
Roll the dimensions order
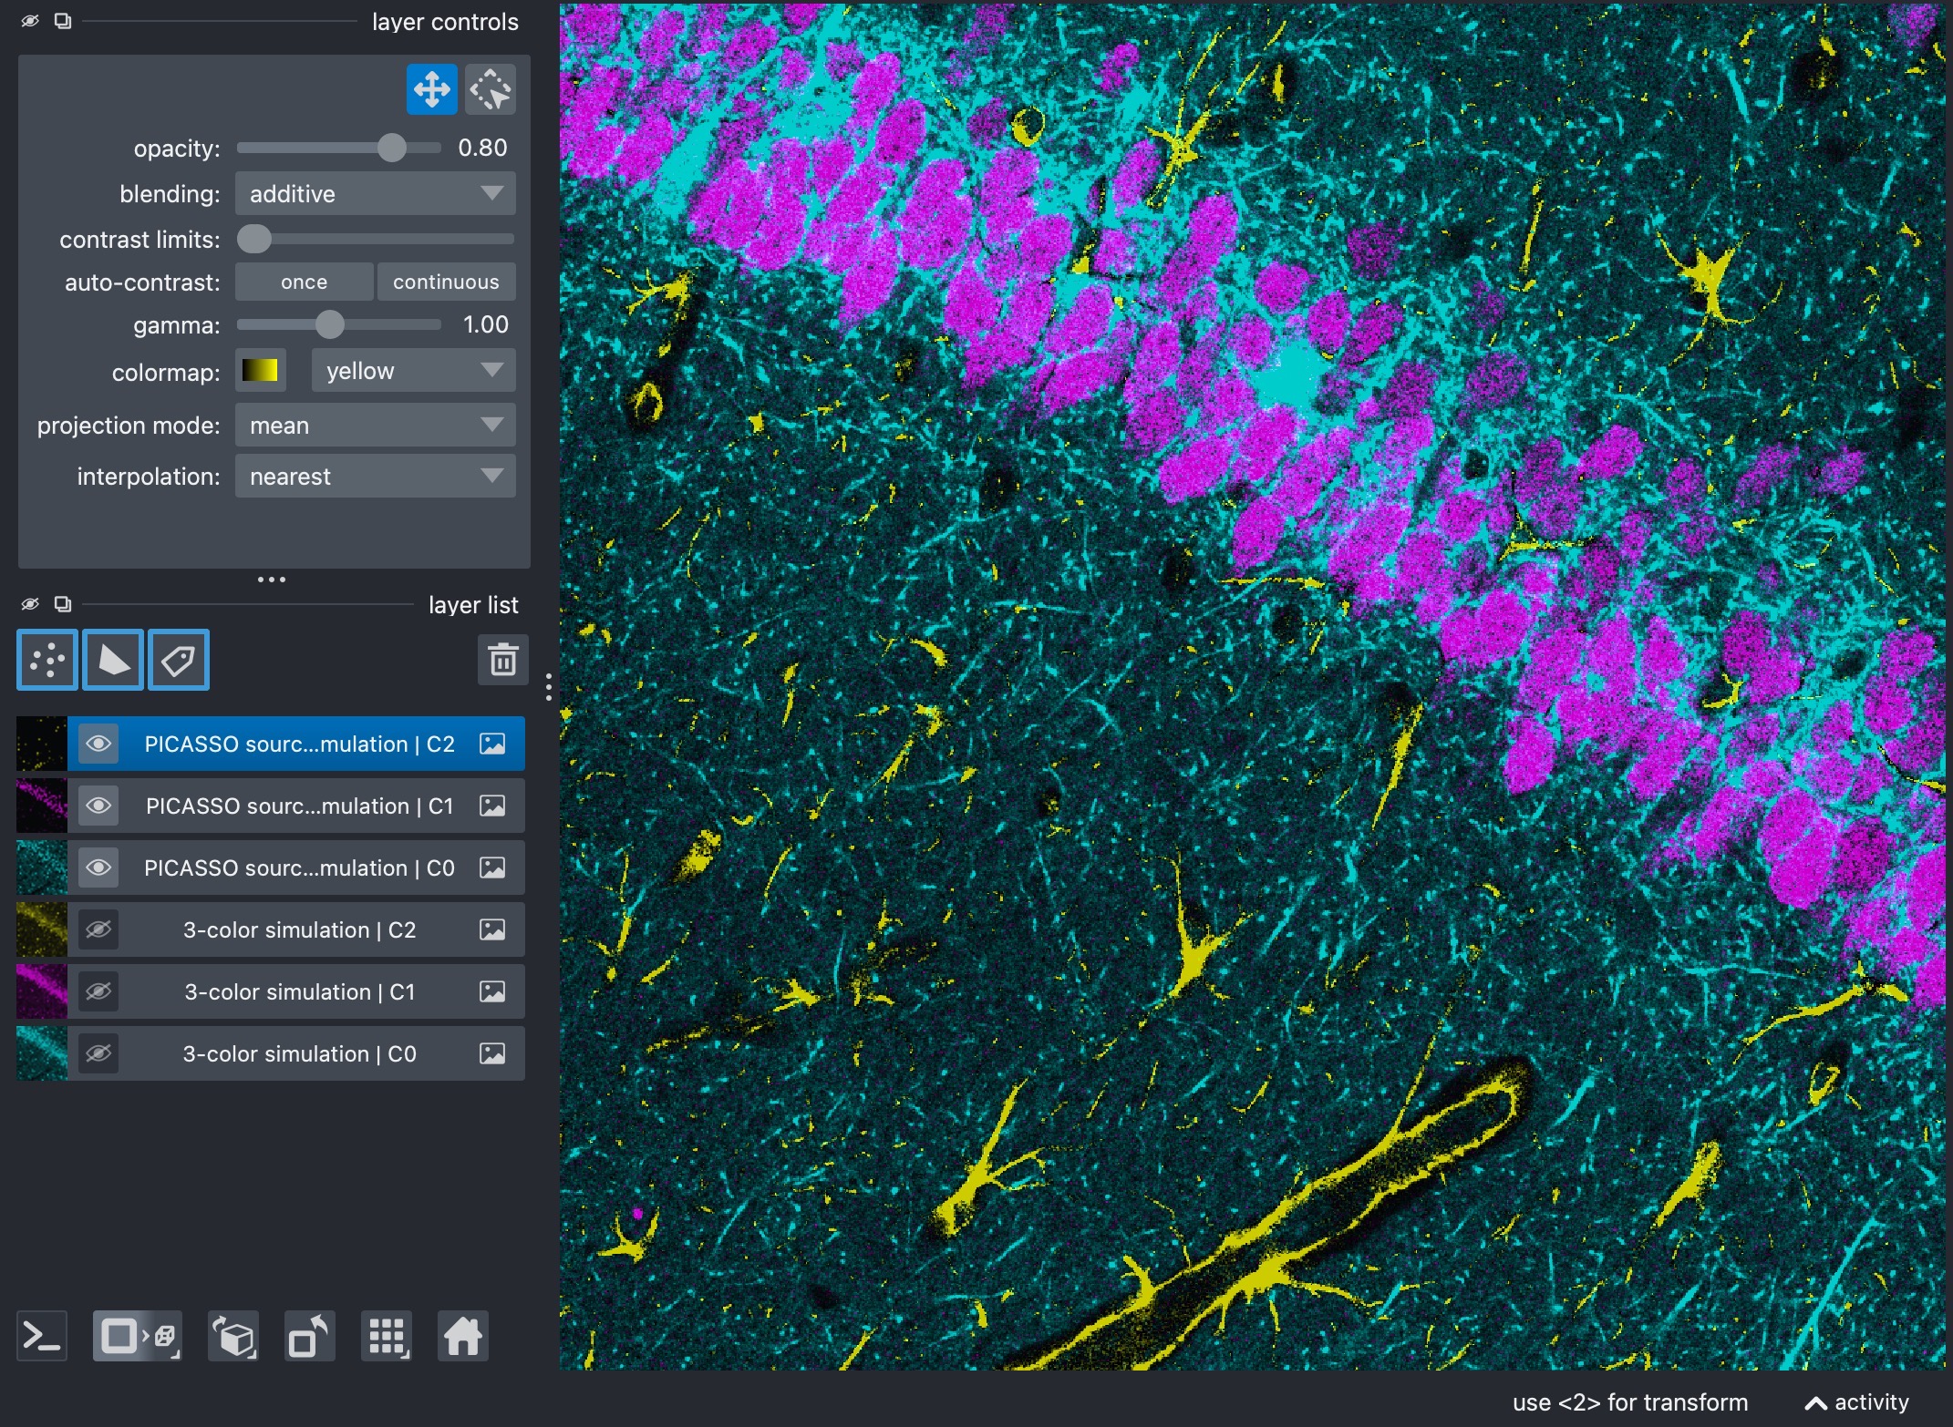tap(233, 1336)
